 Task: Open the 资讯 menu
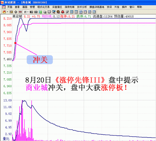point(109,7)
